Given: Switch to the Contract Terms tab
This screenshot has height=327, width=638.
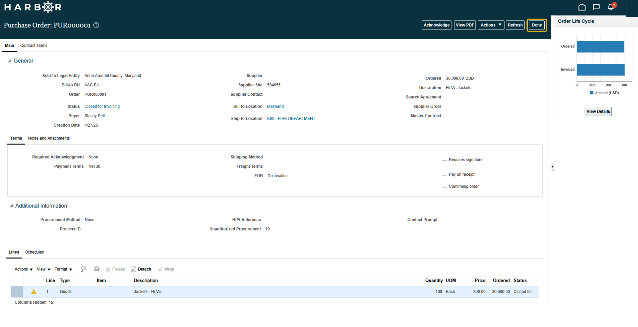Looking at the screenshot, I should 34,46.
